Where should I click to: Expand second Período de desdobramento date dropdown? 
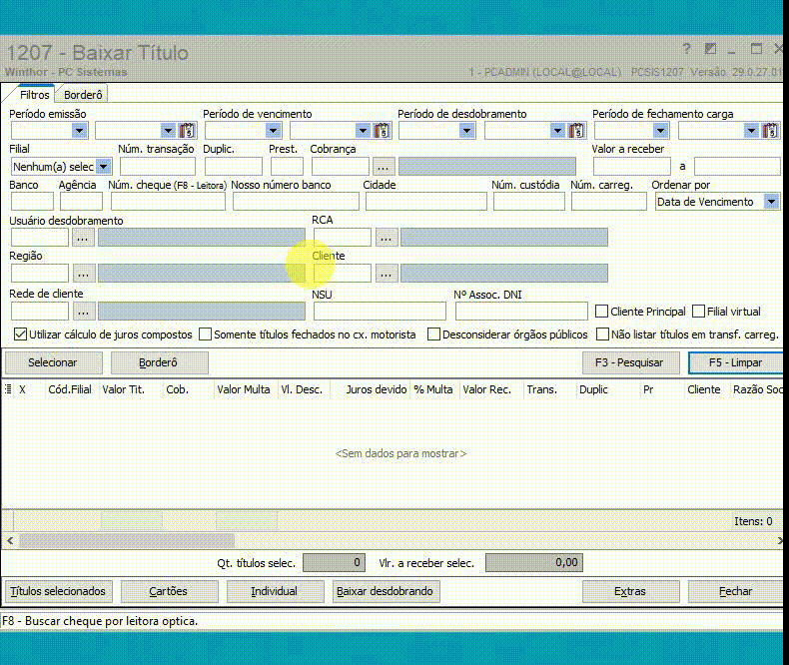click(x=557, y=131)
